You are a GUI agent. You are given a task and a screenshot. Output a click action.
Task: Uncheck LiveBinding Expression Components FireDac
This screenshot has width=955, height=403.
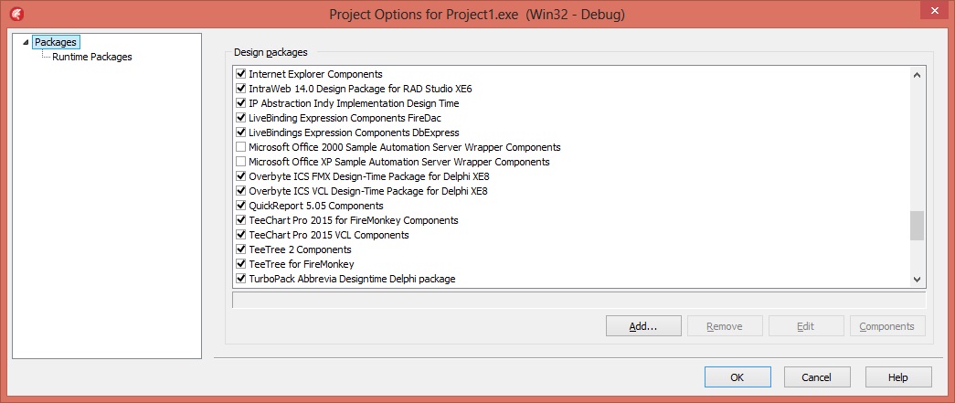click(240, 118)
